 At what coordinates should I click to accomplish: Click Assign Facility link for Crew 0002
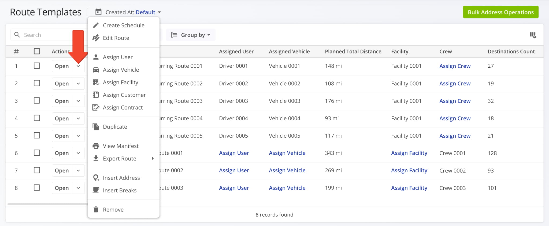point(409,170)
